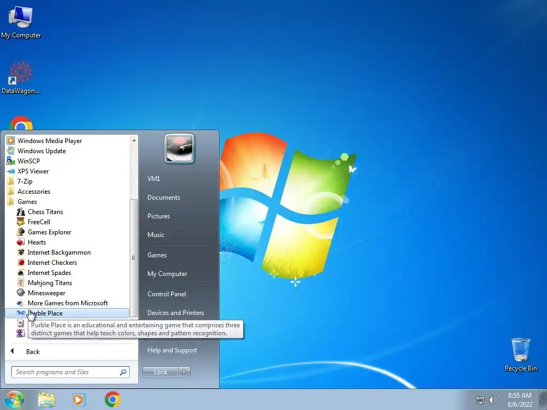Expand the 7-Zip folder
The height and width of the screenshot is (410, 547).
[x=25, y=182]
